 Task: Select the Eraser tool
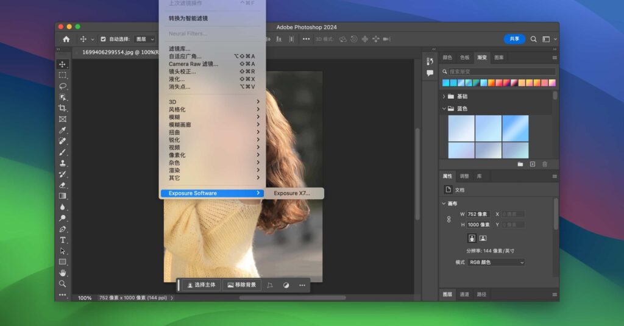point(63,185)
